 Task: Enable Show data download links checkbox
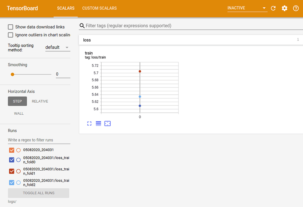tap(11, 27)
